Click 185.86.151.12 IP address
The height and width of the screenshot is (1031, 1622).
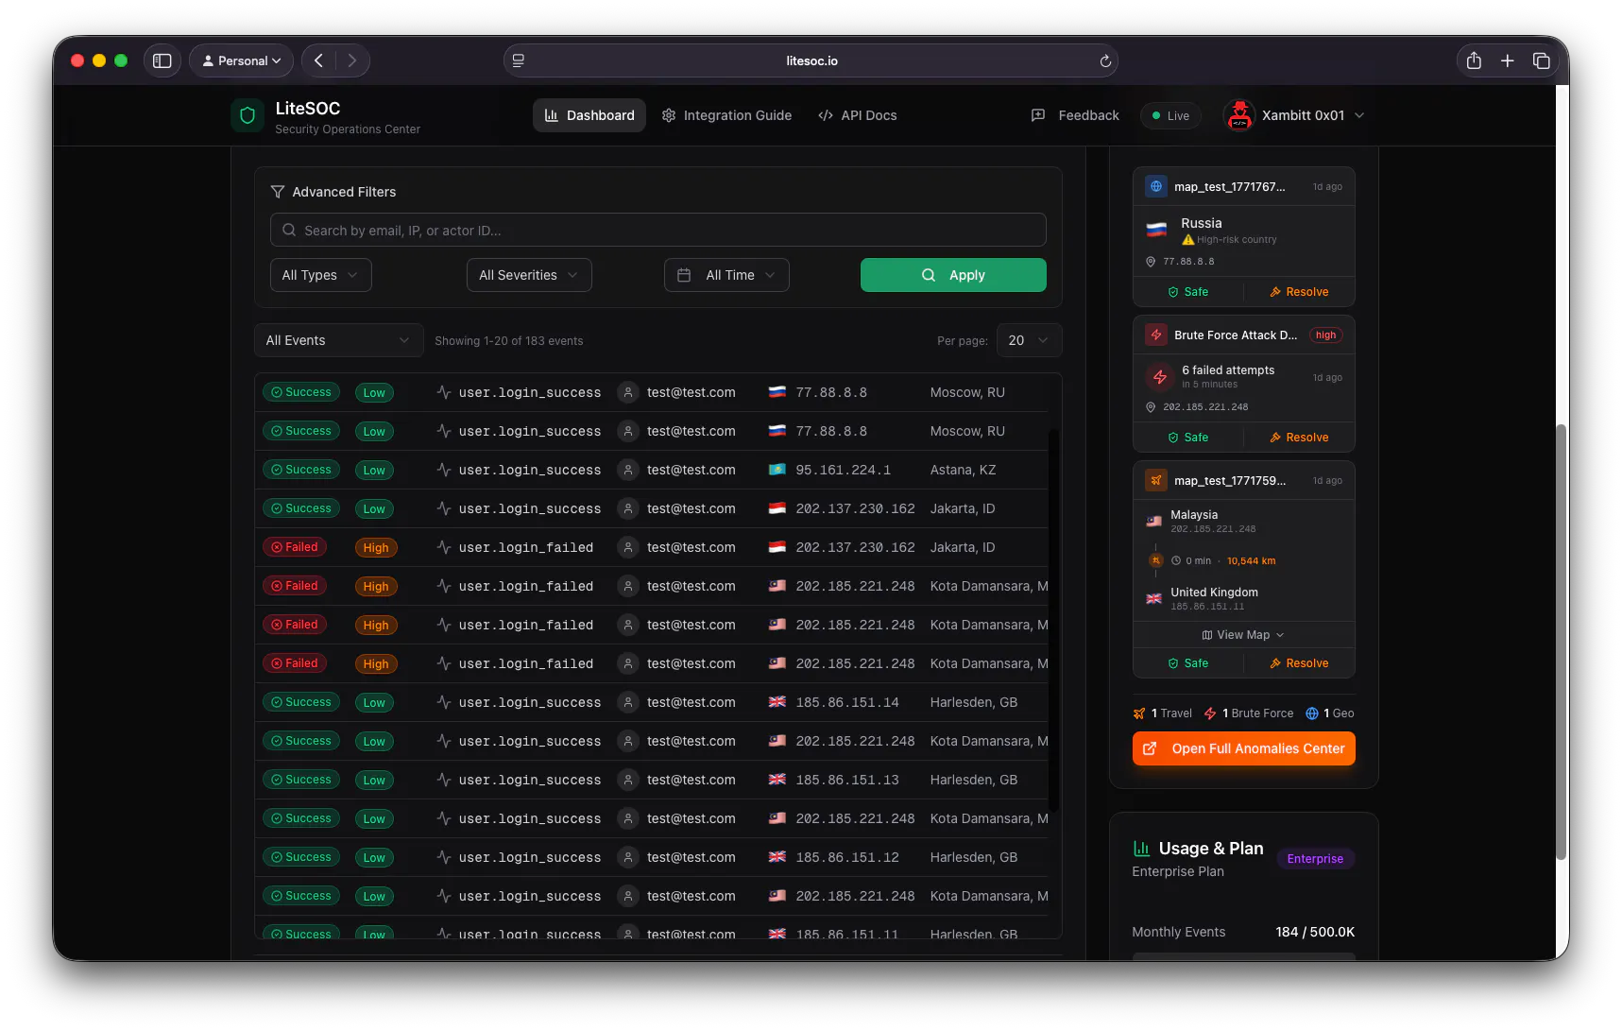(x=847, y=857)
